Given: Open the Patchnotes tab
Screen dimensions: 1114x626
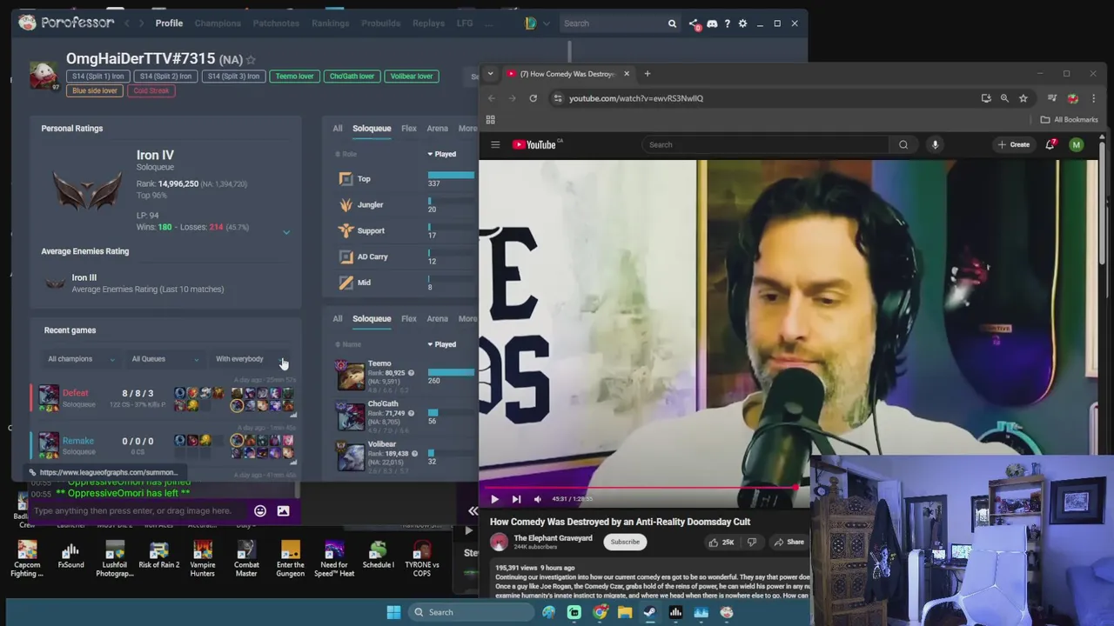Looking at the screenshot, I should click(276, 23).
